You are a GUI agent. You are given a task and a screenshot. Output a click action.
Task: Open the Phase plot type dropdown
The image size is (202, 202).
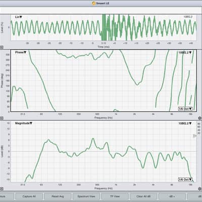coord(21,53)
